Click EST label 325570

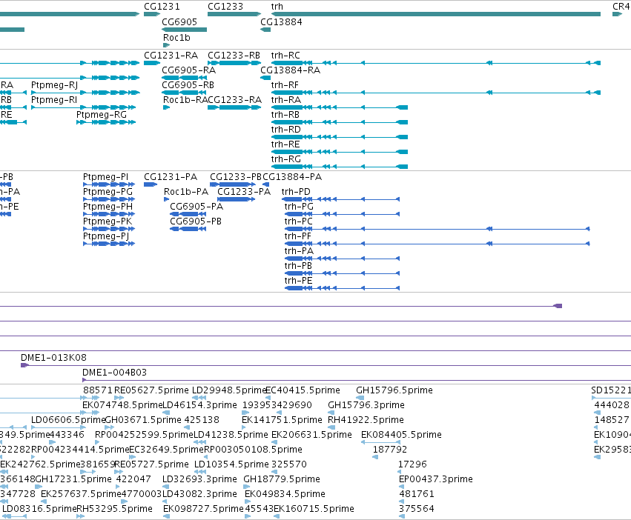289,465
